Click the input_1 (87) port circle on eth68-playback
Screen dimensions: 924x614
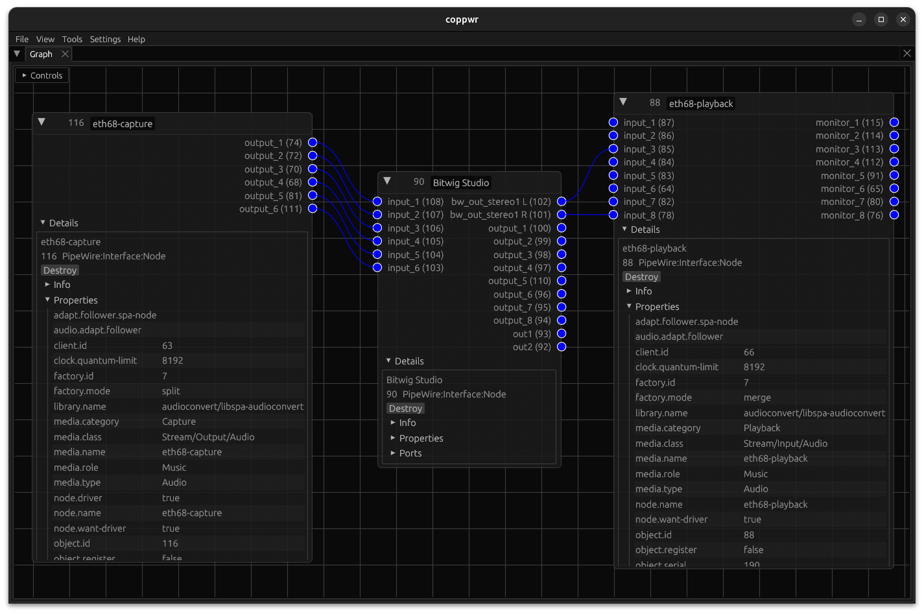coord(613,123)
